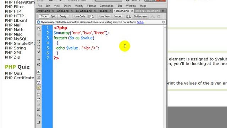Switch to Design view

pyautogui.click(x=63, y=16)
